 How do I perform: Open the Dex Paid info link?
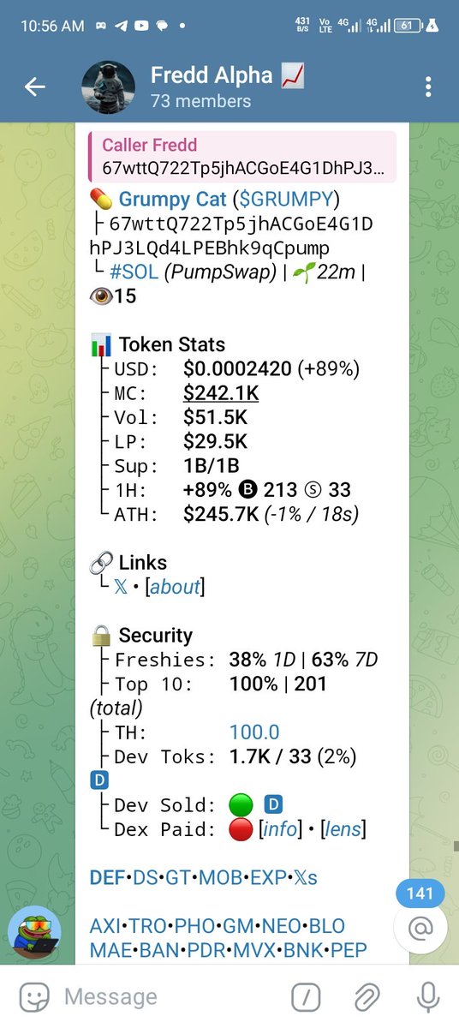tap(282, 829)
